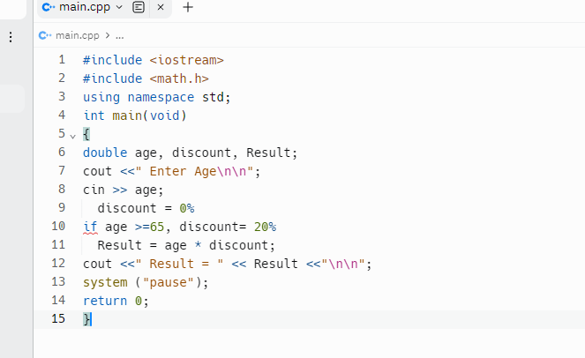Click 'Result = age * discount;' line

[x=186, y=245]
